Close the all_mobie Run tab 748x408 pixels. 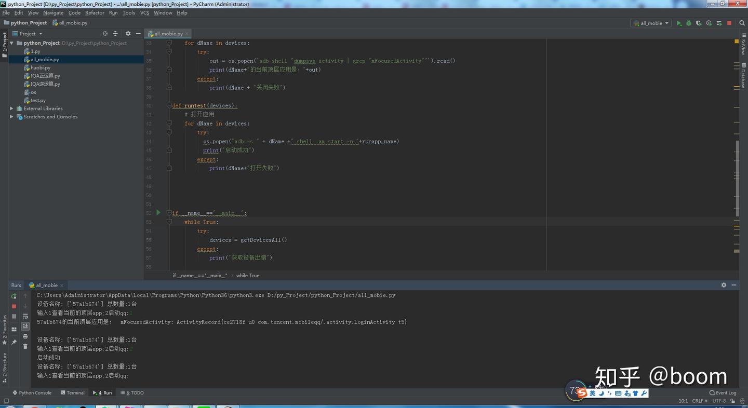coord(62,285)
